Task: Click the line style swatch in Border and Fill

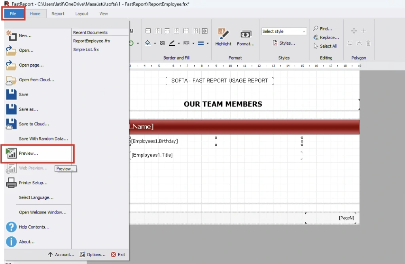Action: point(186,43)
